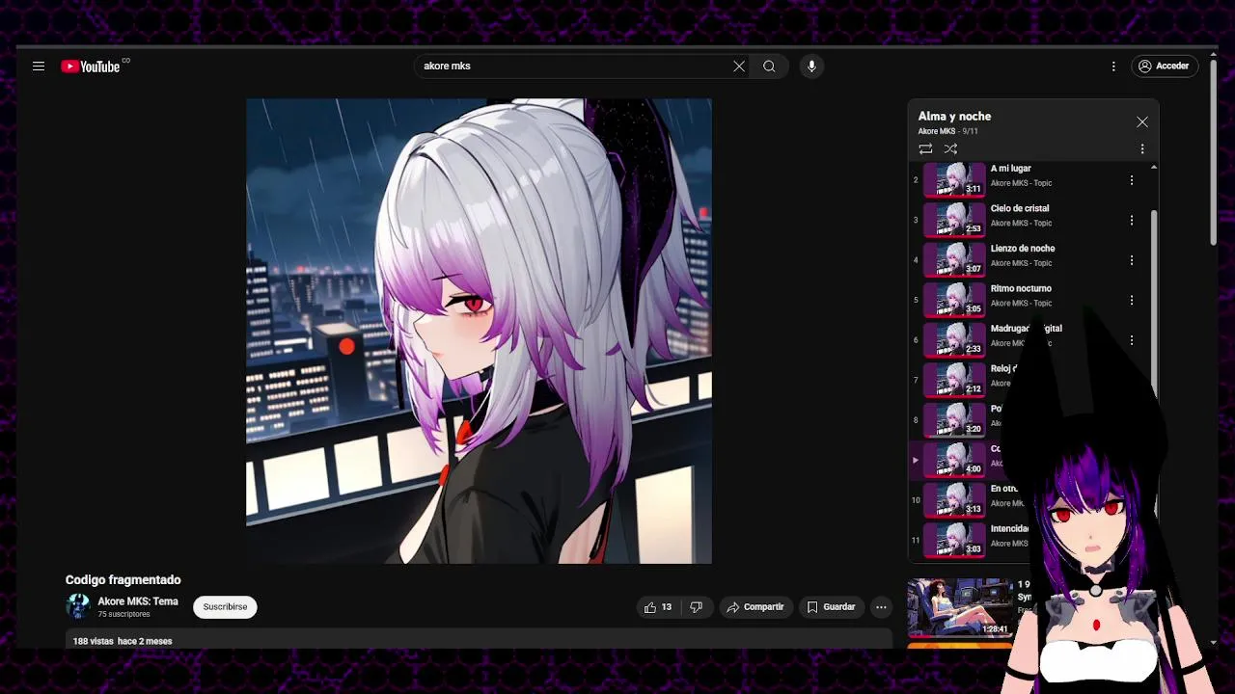The height and width of the screenshot is (694, 1235).
Task: Select Cielo de cristal title text
Action: (x=1019, y=208)
